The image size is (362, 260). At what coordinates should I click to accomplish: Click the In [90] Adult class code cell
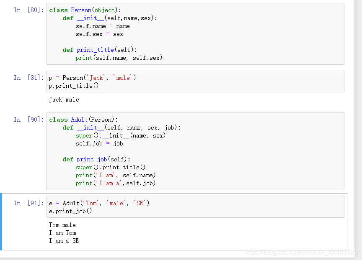[x=195, y=151]
